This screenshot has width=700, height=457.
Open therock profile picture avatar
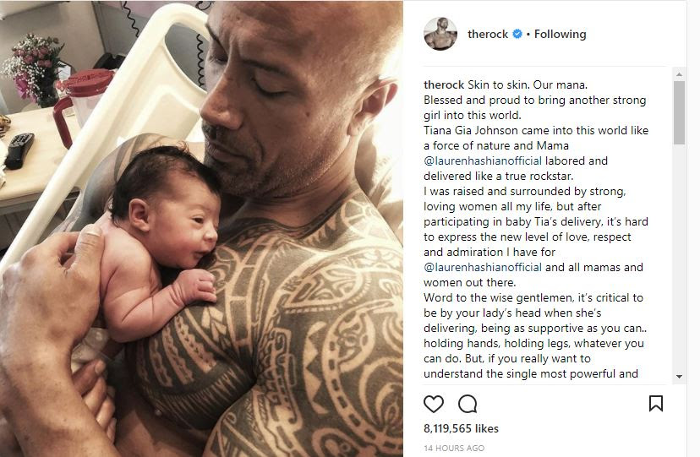click(x=440, y=34)
